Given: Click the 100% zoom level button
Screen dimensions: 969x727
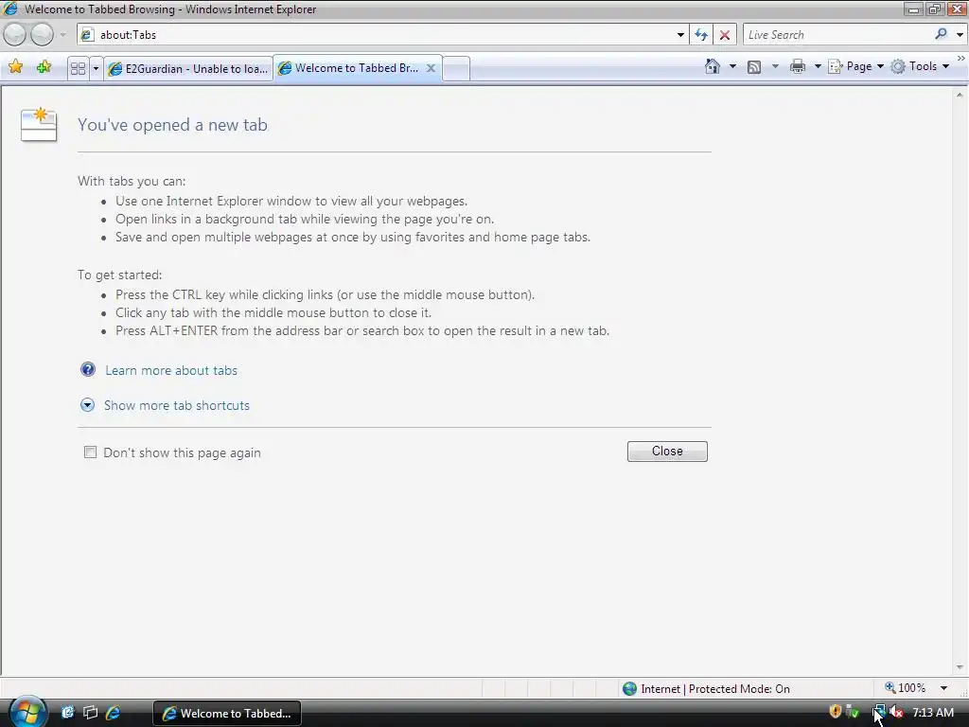Looking at the screenshot, I should tap(906, 687).
